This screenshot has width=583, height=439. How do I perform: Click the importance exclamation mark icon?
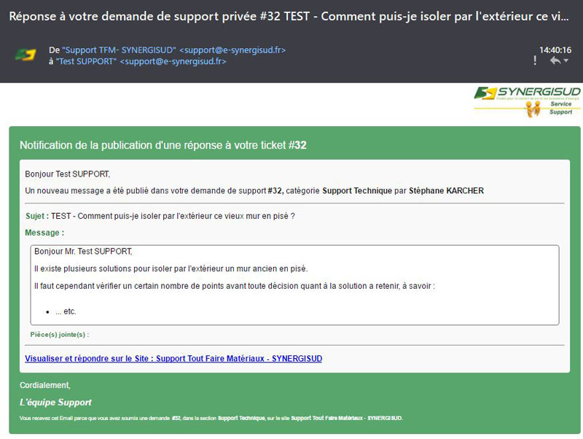coord(535,61)
